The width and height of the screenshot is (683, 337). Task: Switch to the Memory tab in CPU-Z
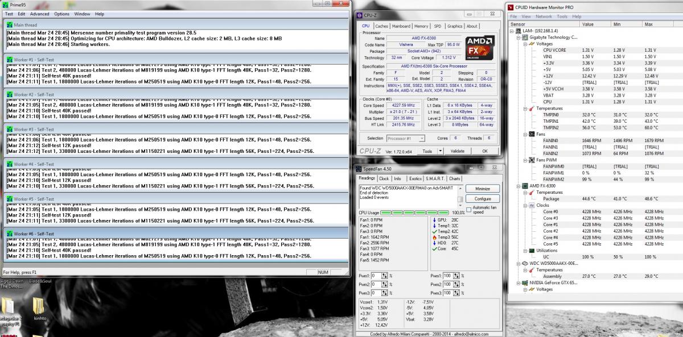pos(421,26)
